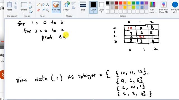The image size is (179, 100).
Task: Activate the Color 1 selector
Action: [x=93, y=7]
